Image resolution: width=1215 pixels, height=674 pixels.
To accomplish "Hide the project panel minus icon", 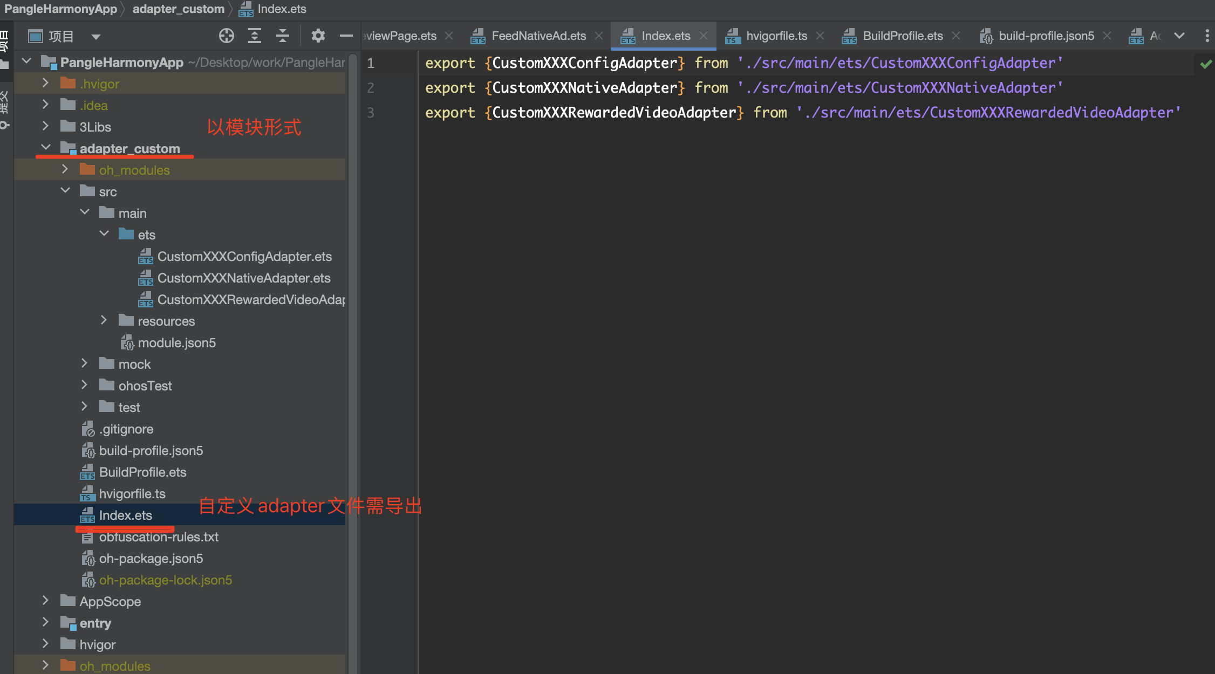I will [x=346, y=36].
